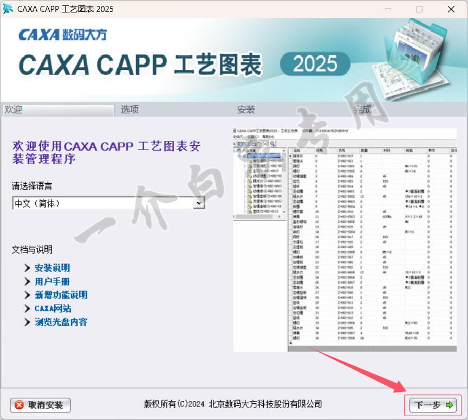Image resolution: width=468 pixels, height=420 pixels.
Task: Click the CAXA 数码大方 logo
Action: click(x=63, y=35)
